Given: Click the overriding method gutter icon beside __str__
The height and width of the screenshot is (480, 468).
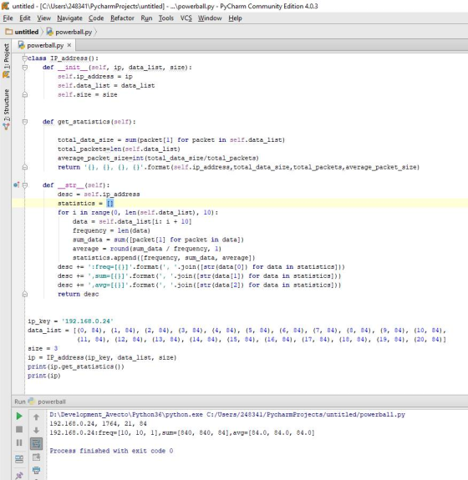Looking at the screenshot, I should [x=17, y=184].
